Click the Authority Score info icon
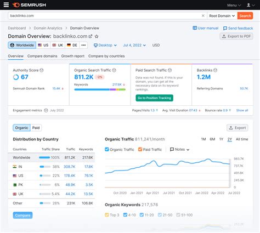 [42, 70]
